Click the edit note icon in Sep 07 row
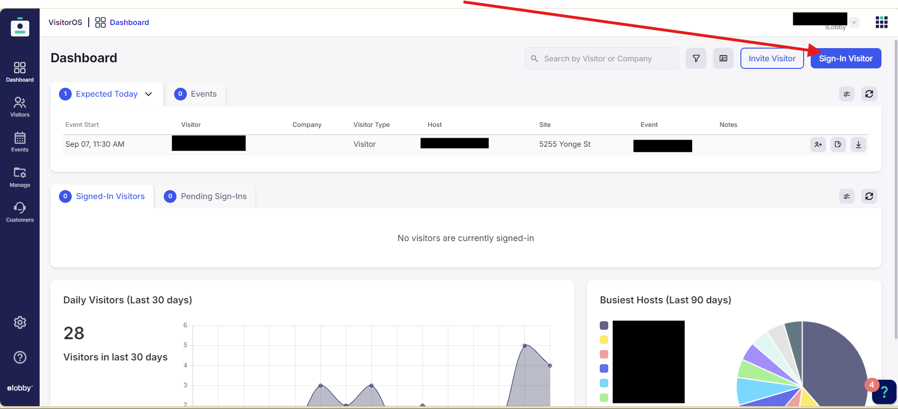 838,144
